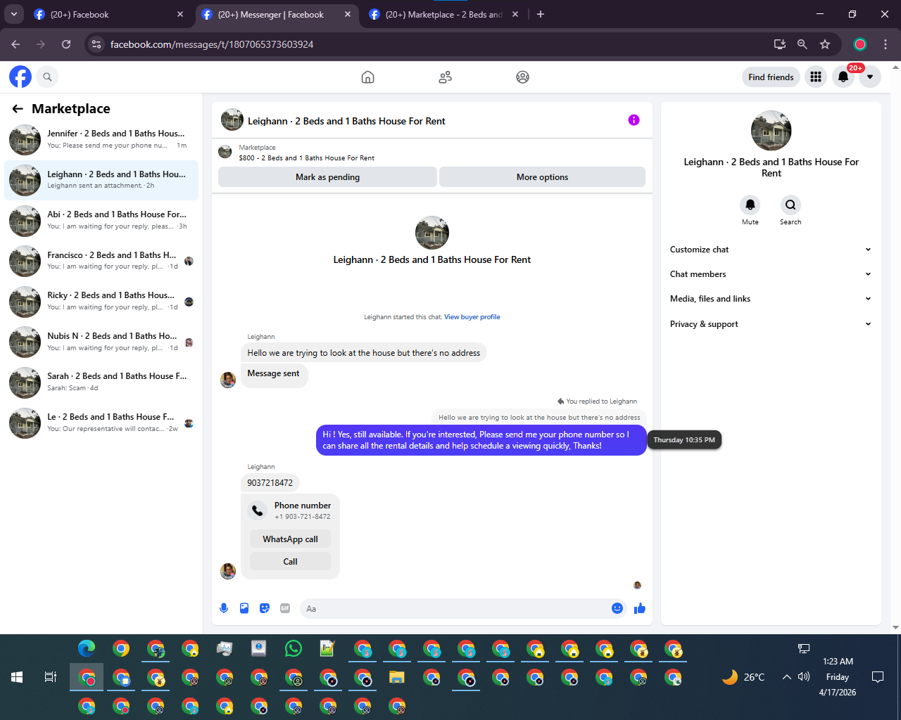Select the Messenger | Facebook tab
This screenshot has width=901, height=720.
(x=276, y=14)
